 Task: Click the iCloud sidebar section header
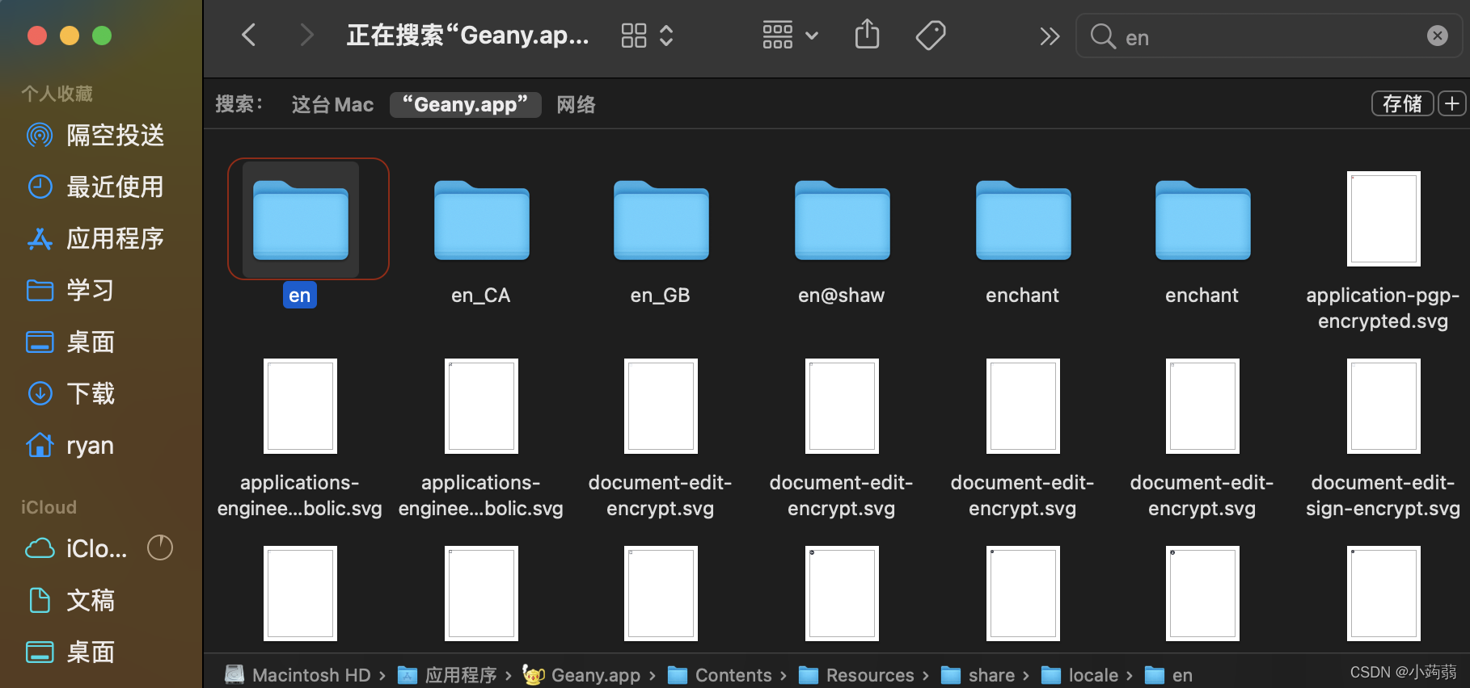tap(49, 507)
